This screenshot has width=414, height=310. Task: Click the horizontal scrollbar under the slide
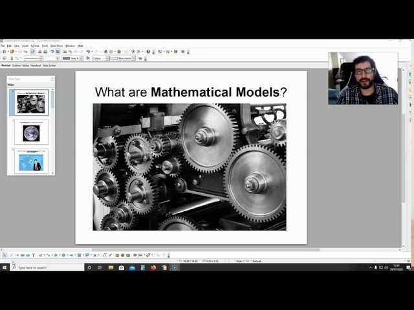click(x=206, y=249)
